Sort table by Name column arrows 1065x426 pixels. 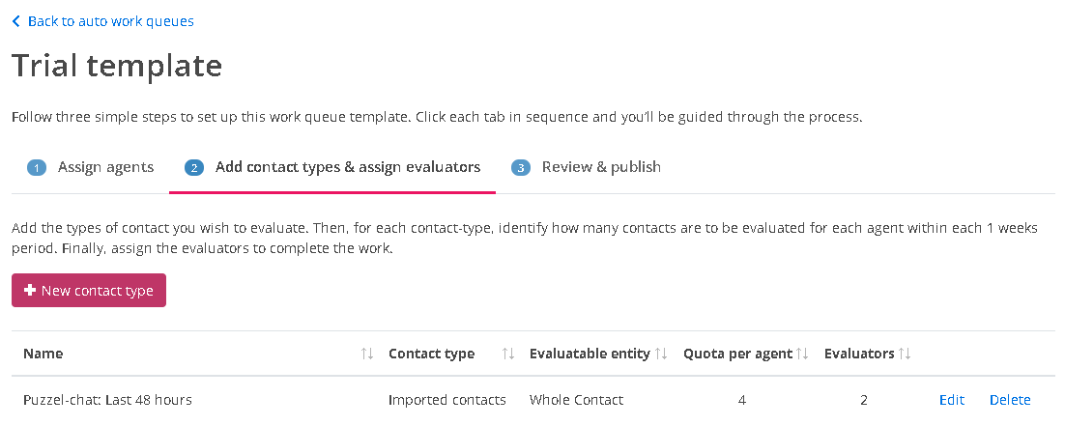click(366, 355)
